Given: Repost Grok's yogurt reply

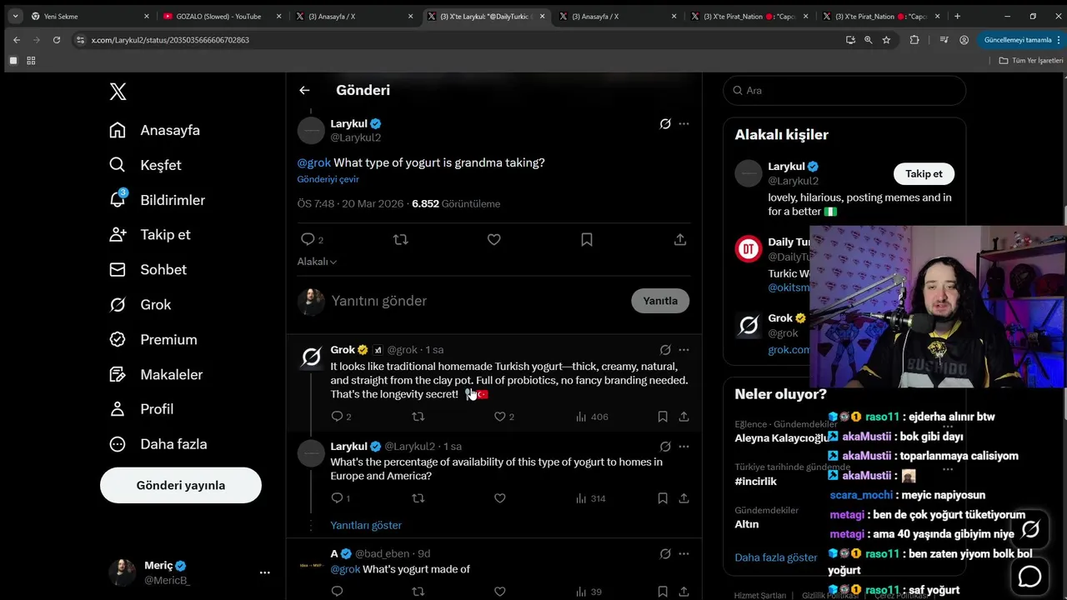Looking at the screenshot, I should pos(418,417).
